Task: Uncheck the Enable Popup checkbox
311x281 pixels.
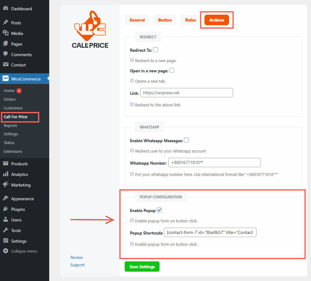Action: [159, 210]
